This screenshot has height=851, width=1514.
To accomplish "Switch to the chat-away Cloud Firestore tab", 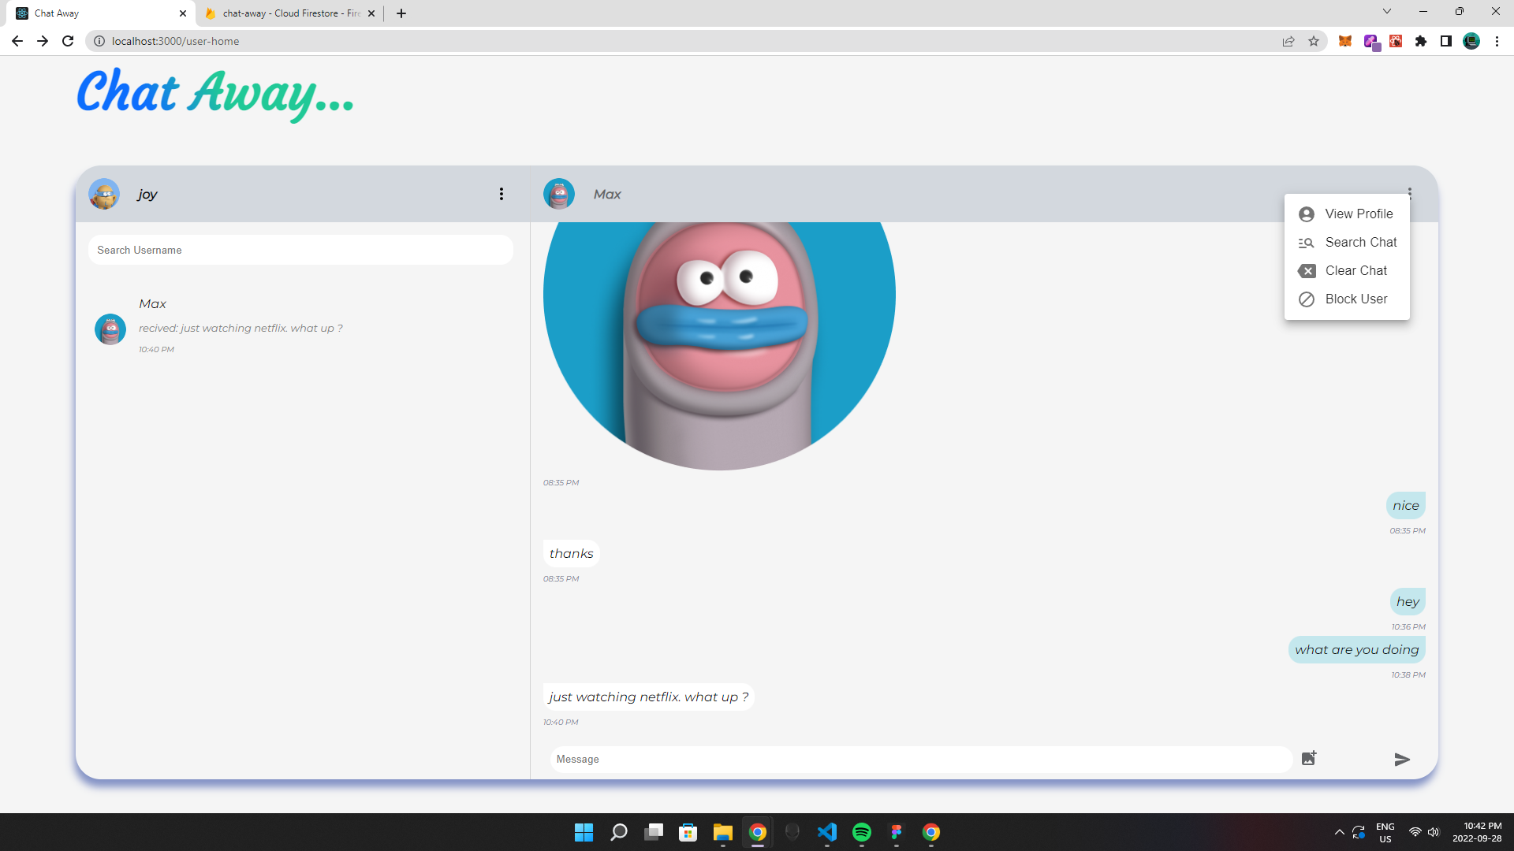I will tap(289, 13).
